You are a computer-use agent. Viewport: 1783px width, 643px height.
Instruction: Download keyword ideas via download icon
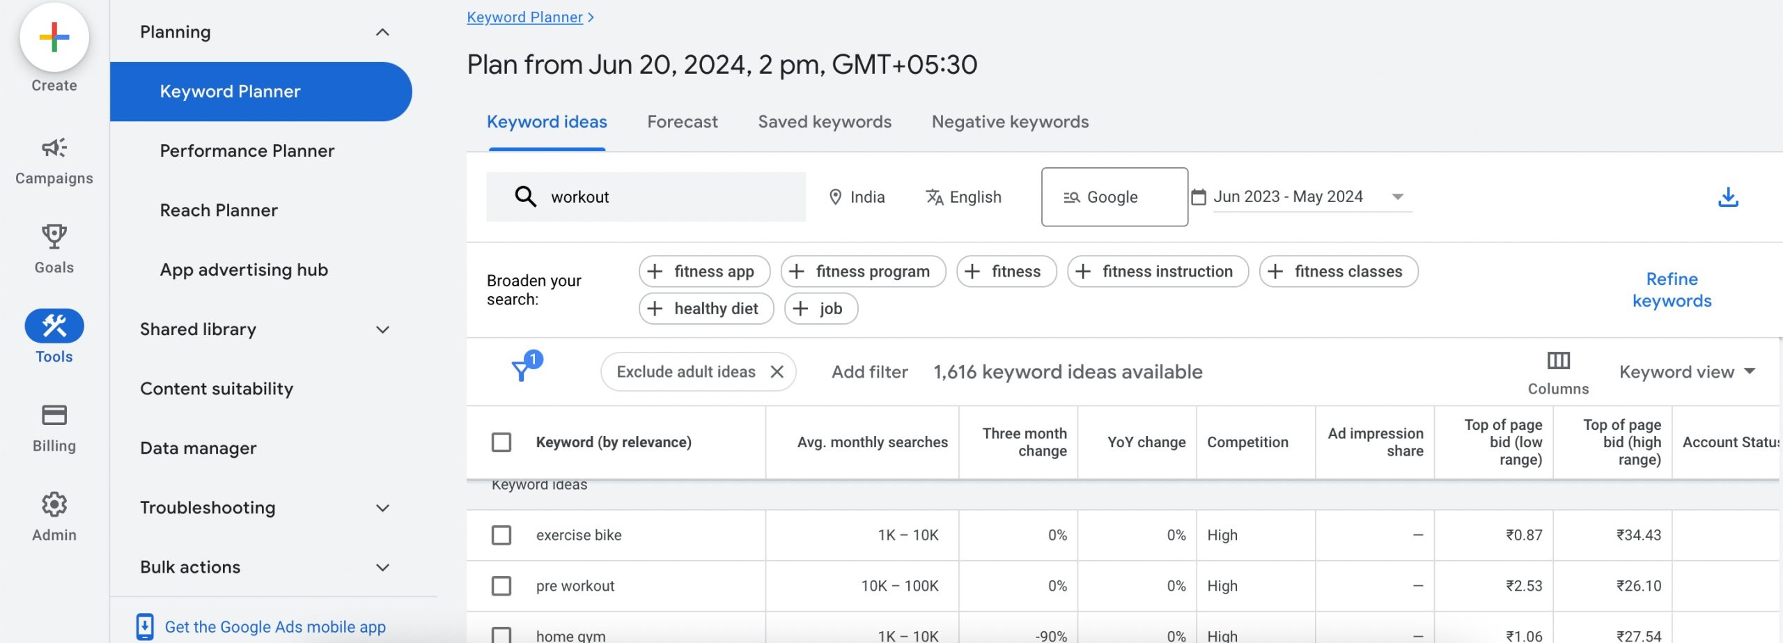point(1728,197)
